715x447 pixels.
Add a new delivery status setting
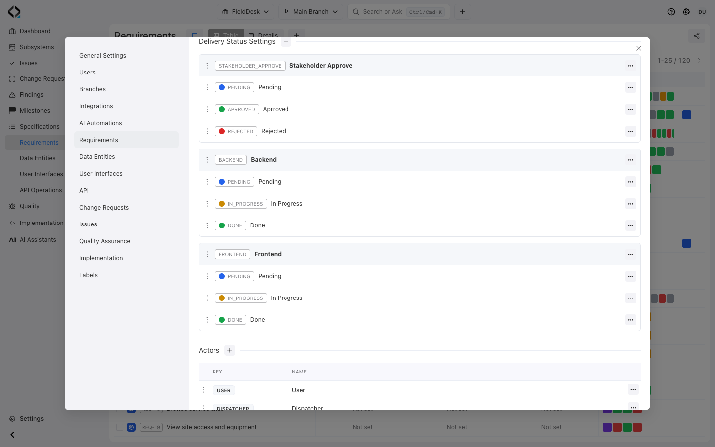(286, 41)
